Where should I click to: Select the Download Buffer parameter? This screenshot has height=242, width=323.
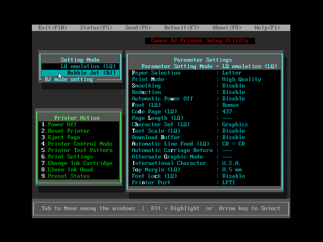pos(205,137)
